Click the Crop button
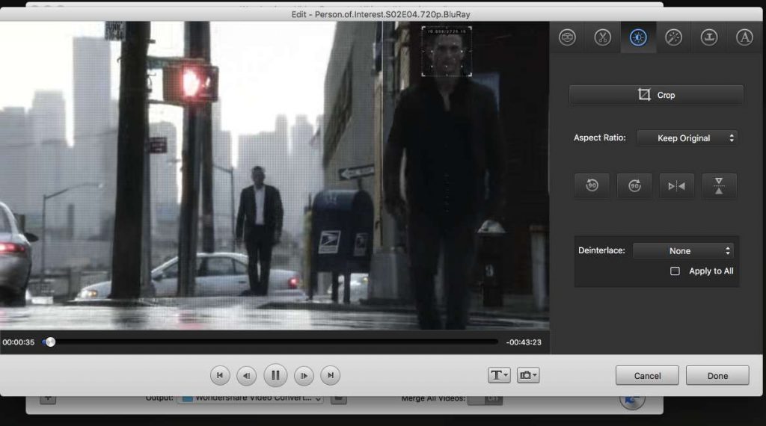The height and width of the screenshot is (426, 766). coord(656,95)
